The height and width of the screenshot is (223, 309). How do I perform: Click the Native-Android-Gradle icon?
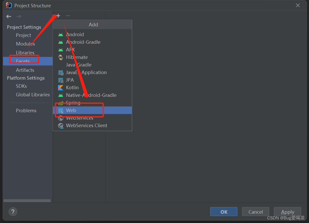pyautogui.click(x=61, y=95)
